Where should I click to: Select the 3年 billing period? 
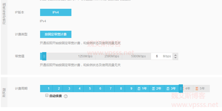coord(171,89)
